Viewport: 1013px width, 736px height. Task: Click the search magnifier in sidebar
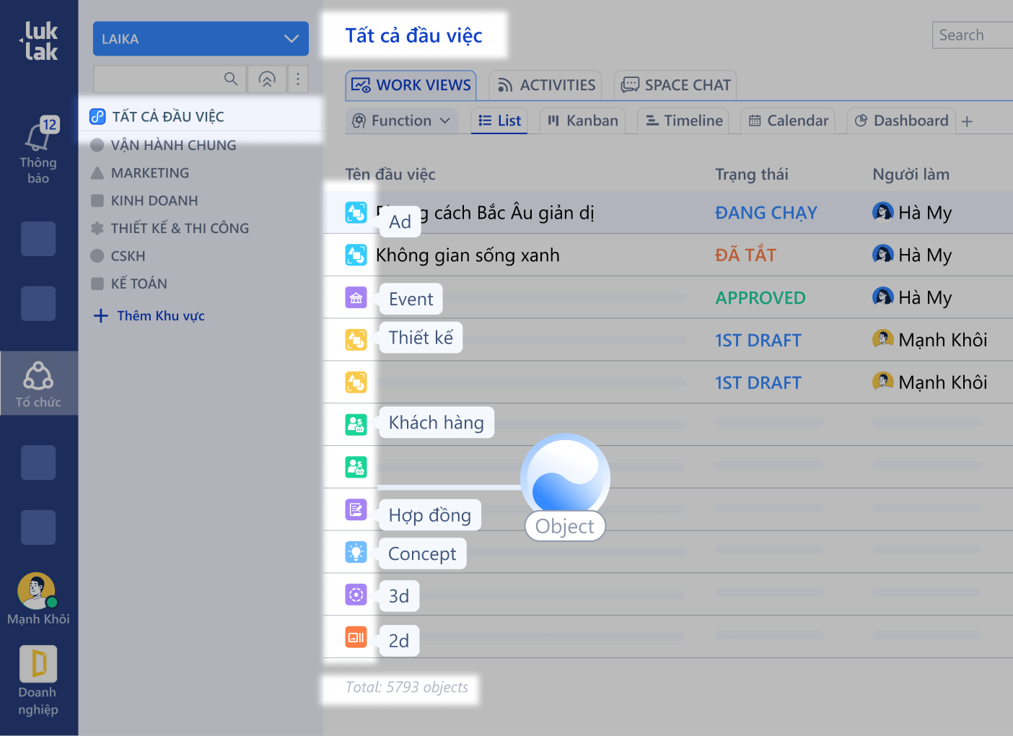[x=231, y=79]
